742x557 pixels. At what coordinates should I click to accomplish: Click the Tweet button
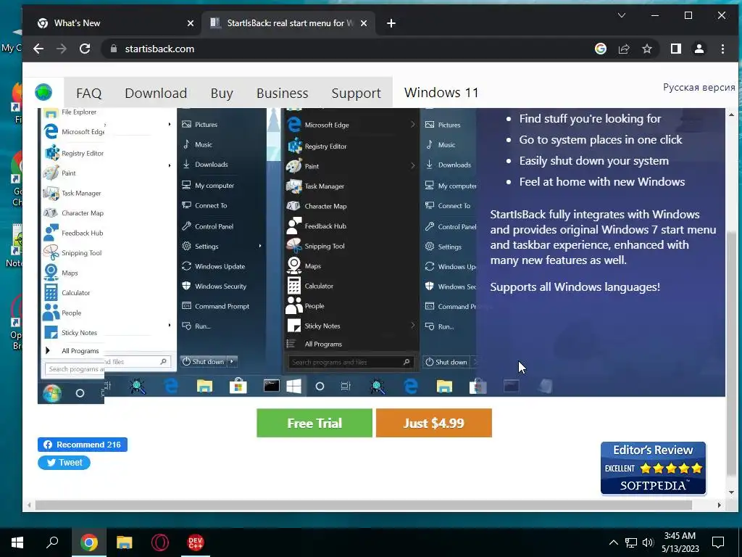[x=64, y=462]
